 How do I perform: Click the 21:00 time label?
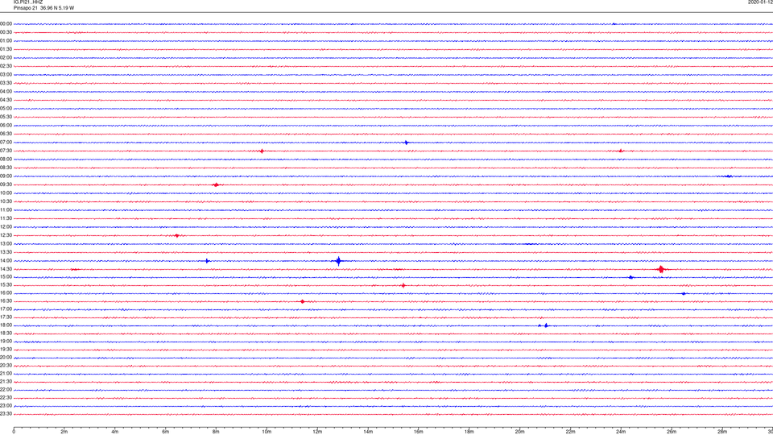(6, 373)
